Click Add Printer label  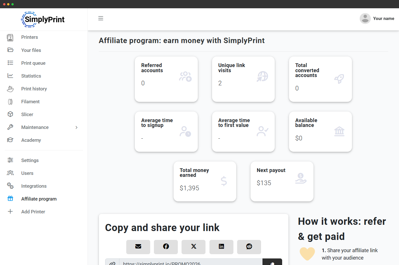33,212
